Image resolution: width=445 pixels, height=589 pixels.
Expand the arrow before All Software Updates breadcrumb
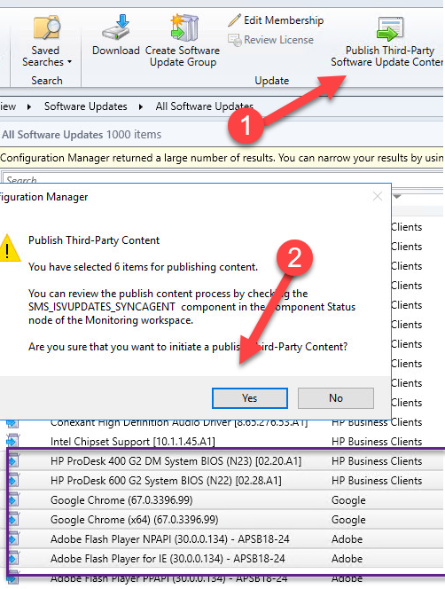(x=141, y=106)
